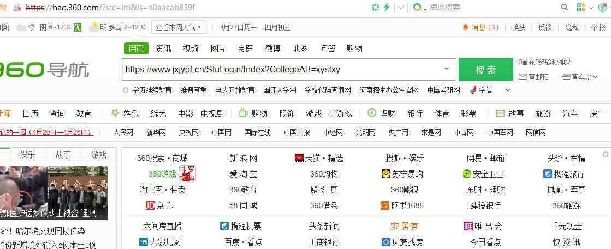Screen dimensions: 611x249
Task: Click the green refresh circle icon
Action: click(375, 8)
